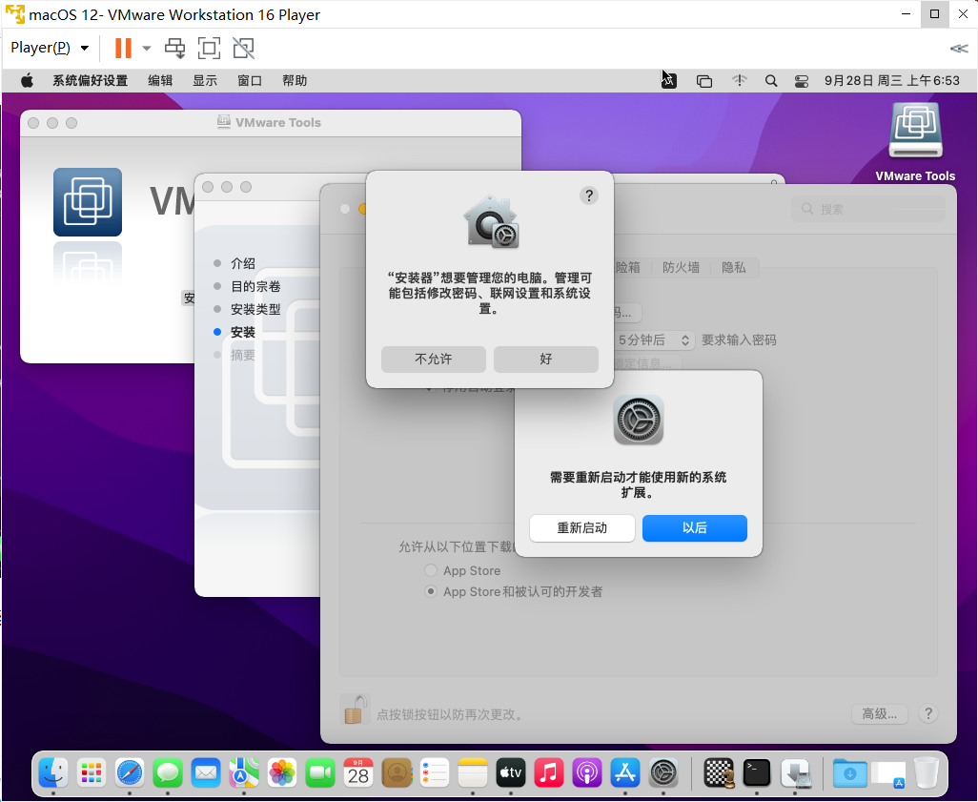
Task: Click the input source menu bar icon
Action: click(x=668, y=80)
